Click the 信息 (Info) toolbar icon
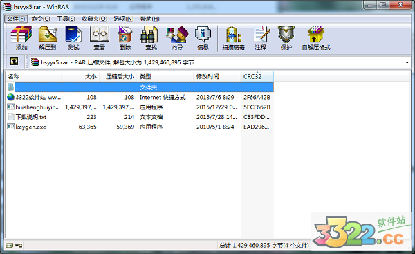The width and height of the screenshot is (415, 254). click(x=203, y=35)
